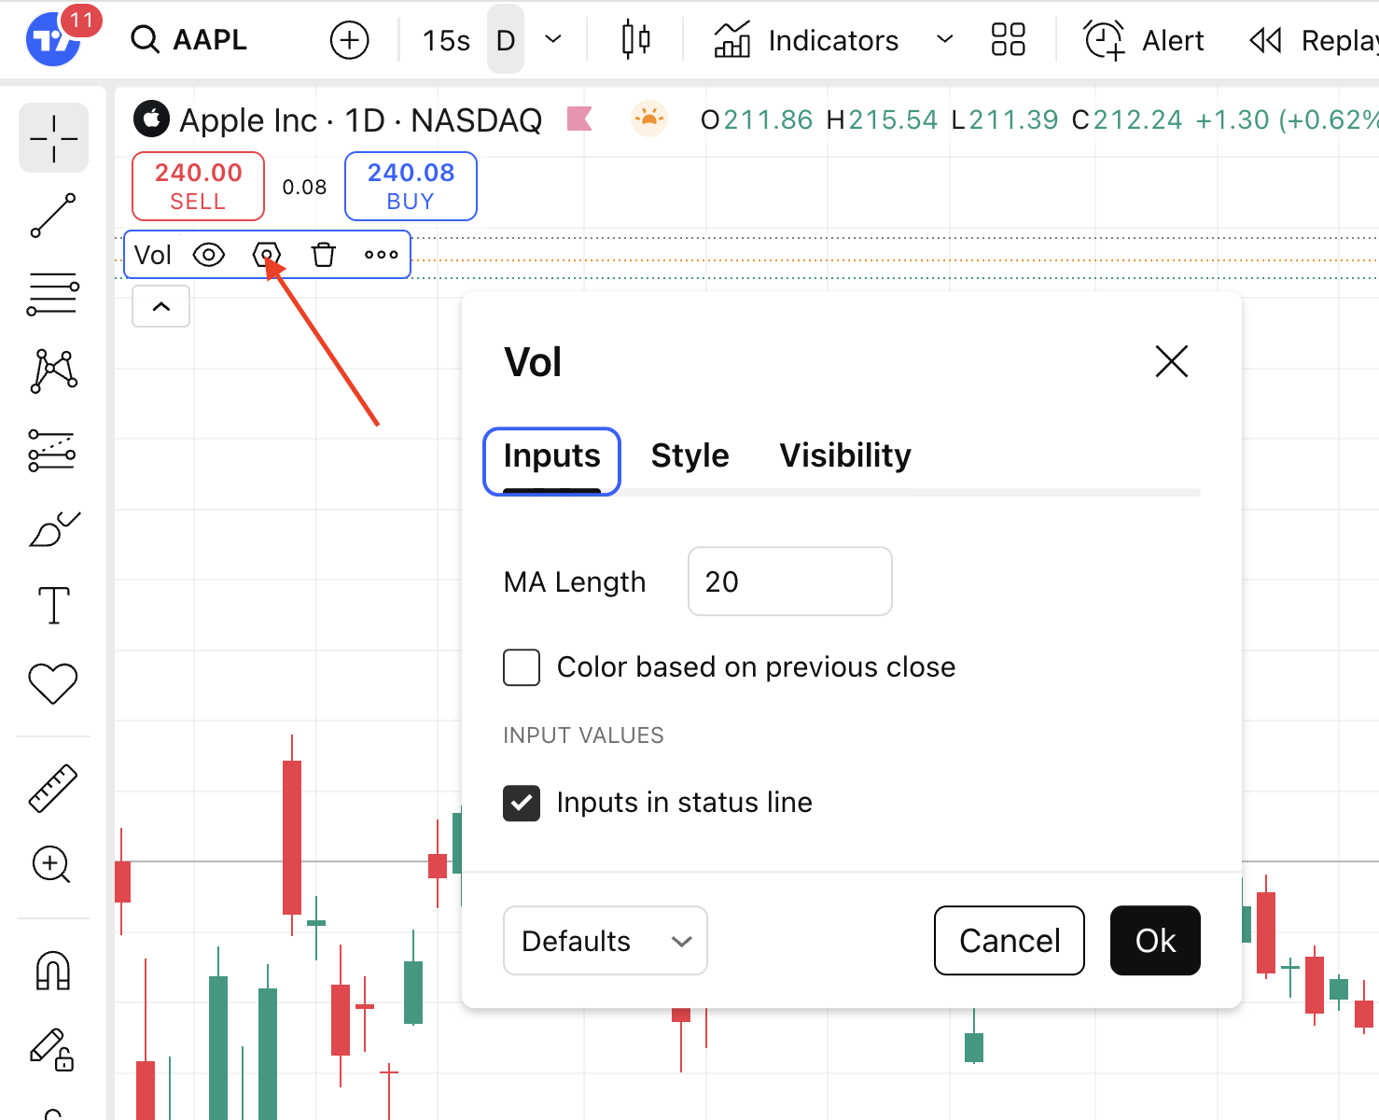Click the ruler measure tool
1379x1120 pixels.
point(53,789)
